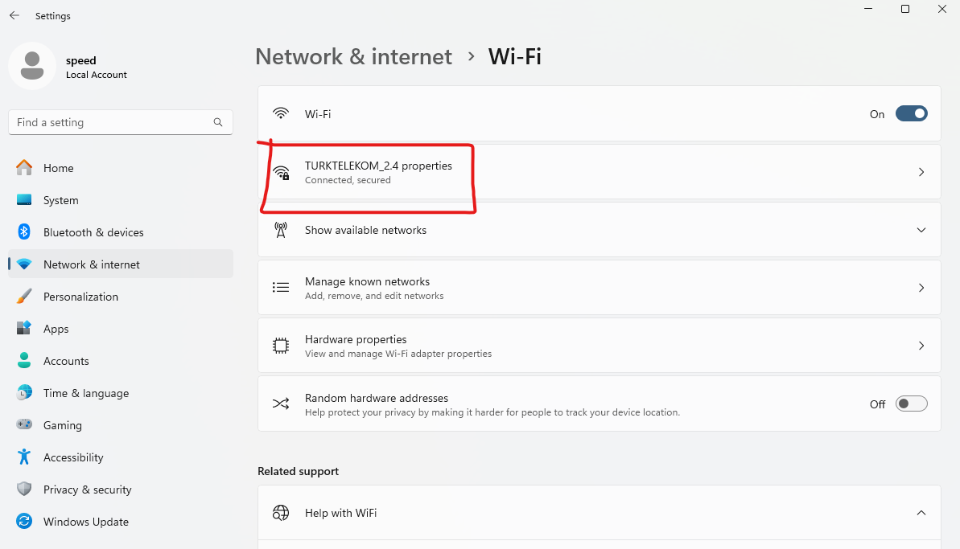The height and width of the screenshot is (549, 960).
Task: Click the Windows Update icon
Action: pyautogui.click(x=24, y=522)
